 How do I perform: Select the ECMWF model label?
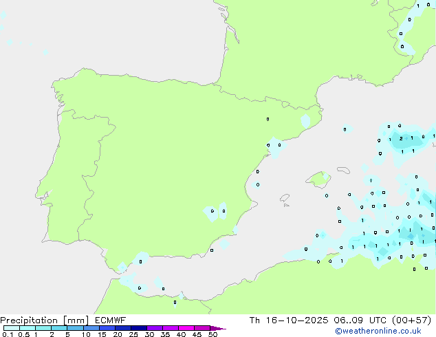coord(111,320)
